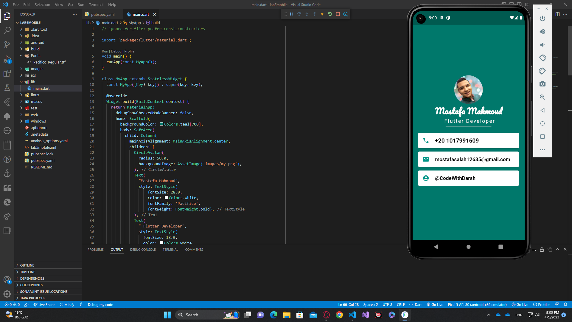Step over current line in debugger
572x322 pixels.
(299, 14)
